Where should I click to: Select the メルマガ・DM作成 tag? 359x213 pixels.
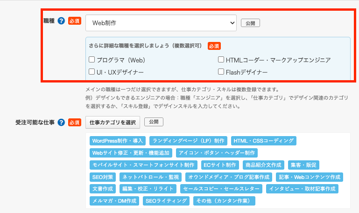click(x=114, y=201)
